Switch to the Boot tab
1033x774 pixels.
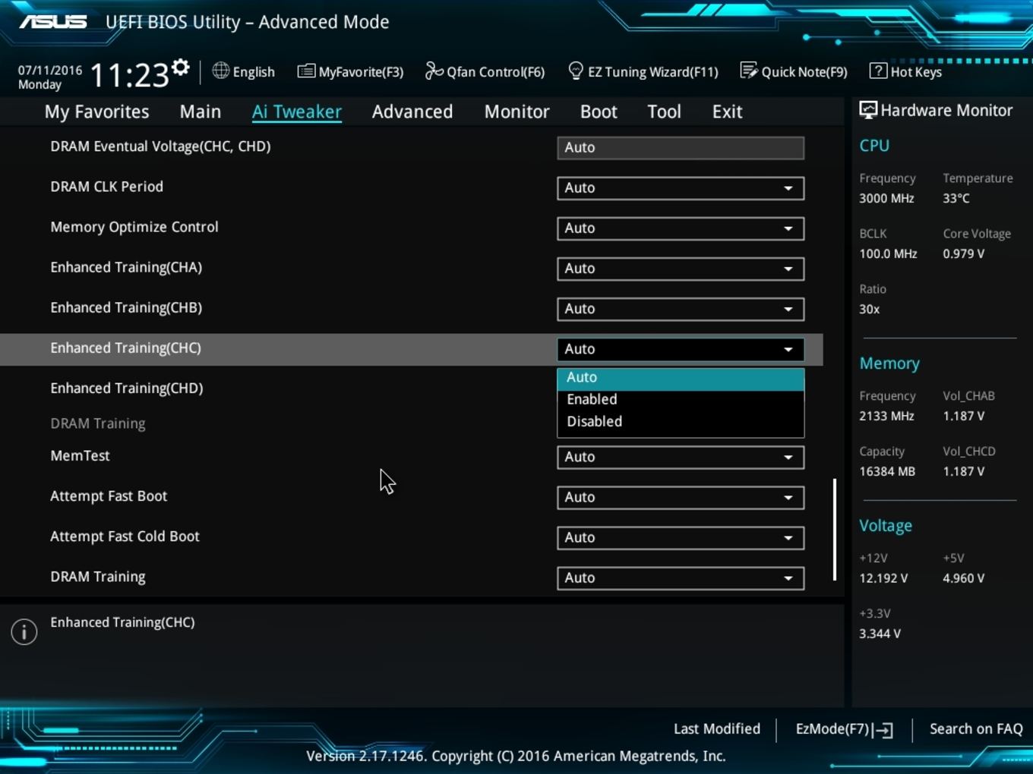599,112
